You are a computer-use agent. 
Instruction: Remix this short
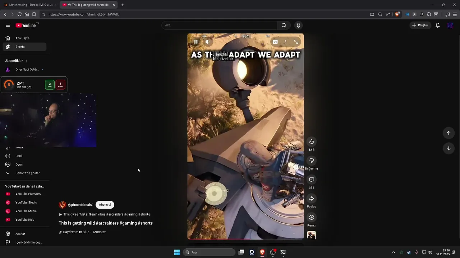point(312,218)
